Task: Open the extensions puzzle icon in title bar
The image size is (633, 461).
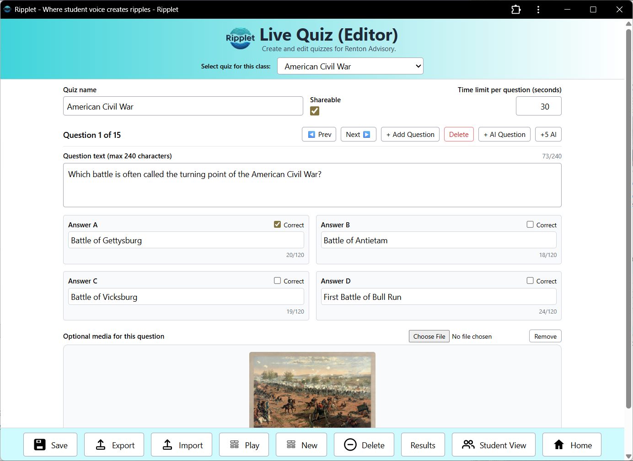Action: click(x=516, y=9)
